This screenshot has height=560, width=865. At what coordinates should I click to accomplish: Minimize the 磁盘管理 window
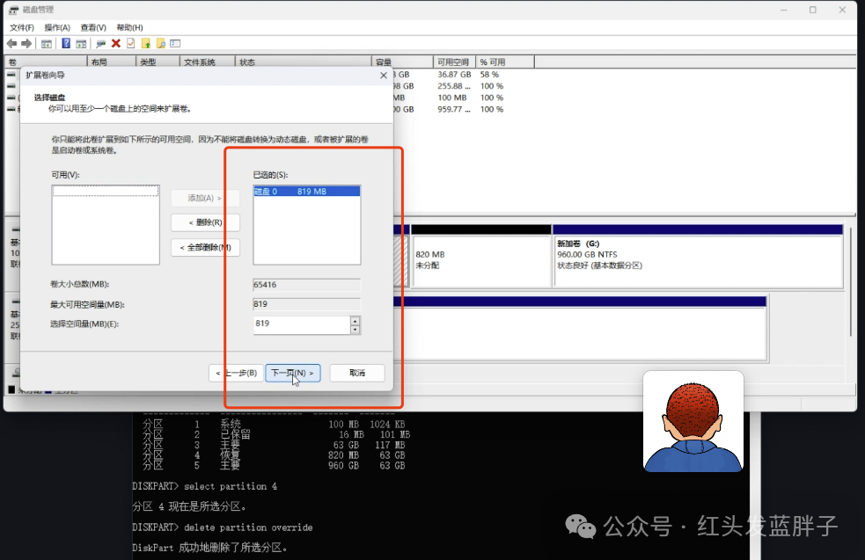783,10
